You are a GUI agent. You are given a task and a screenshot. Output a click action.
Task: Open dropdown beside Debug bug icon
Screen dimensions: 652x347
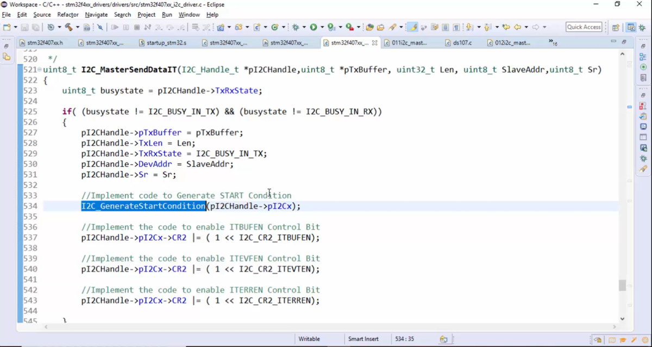[304, 27]
